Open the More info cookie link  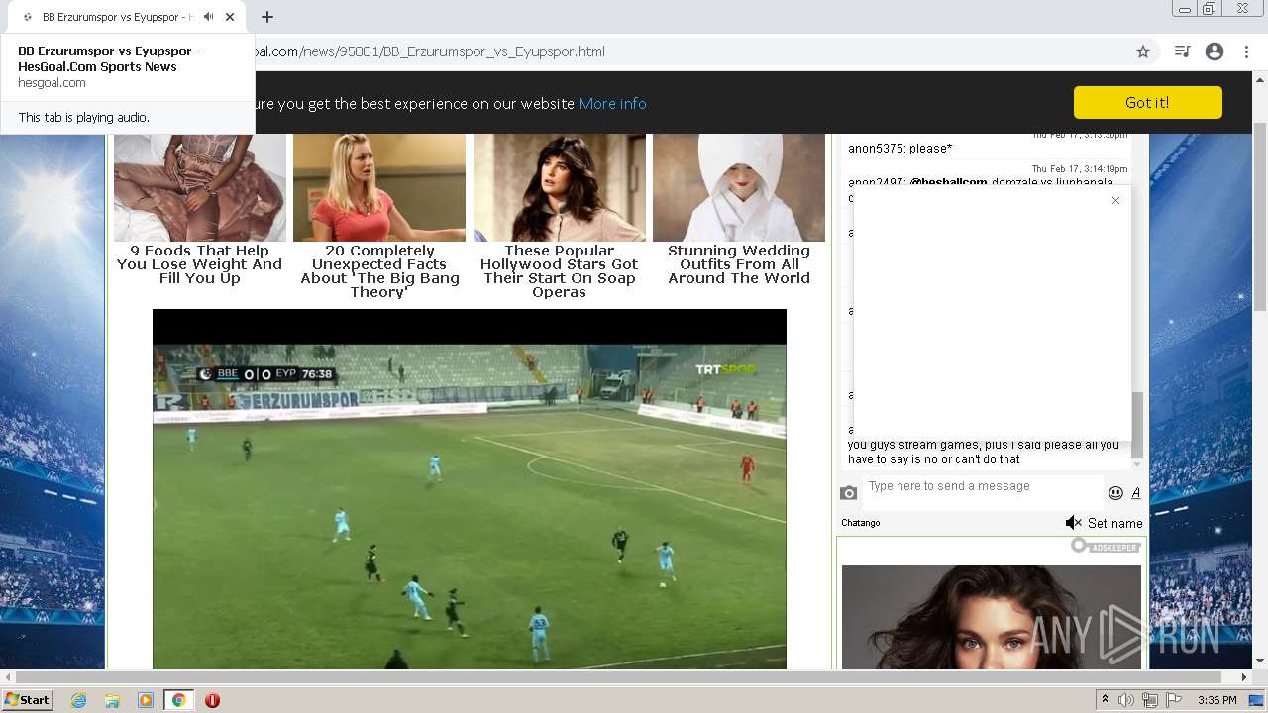point(612,104)
